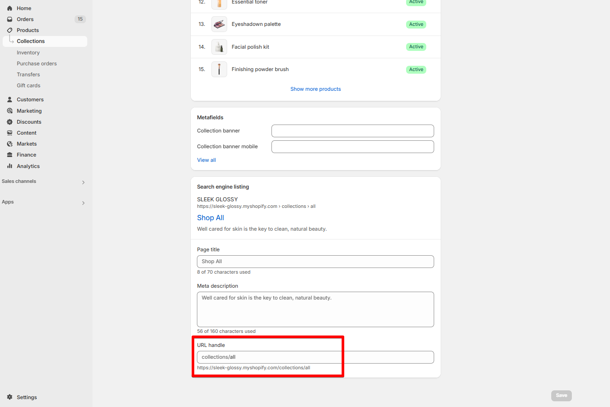Click into the URL handle field
The width and height of the screenshot is (610, 407).
(315, 357)
